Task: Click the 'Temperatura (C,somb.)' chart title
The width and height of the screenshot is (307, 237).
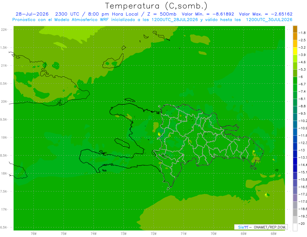Action: click(156, 6)
